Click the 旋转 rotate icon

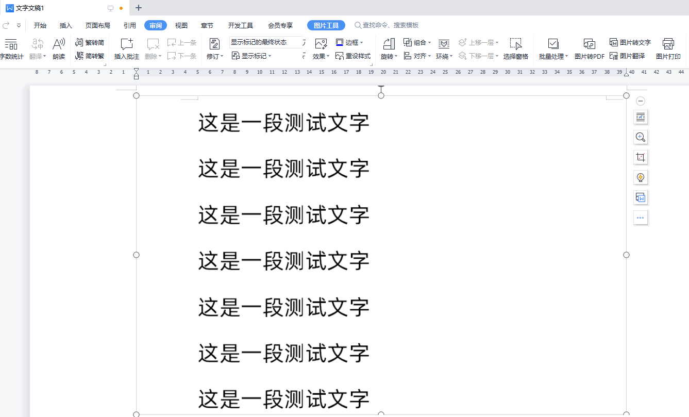(389, 44)
